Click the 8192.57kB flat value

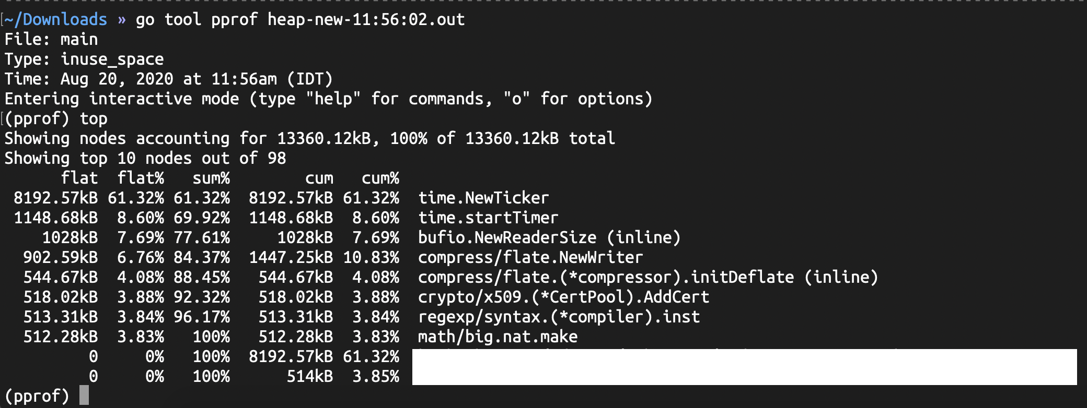[x=56, y=198]
